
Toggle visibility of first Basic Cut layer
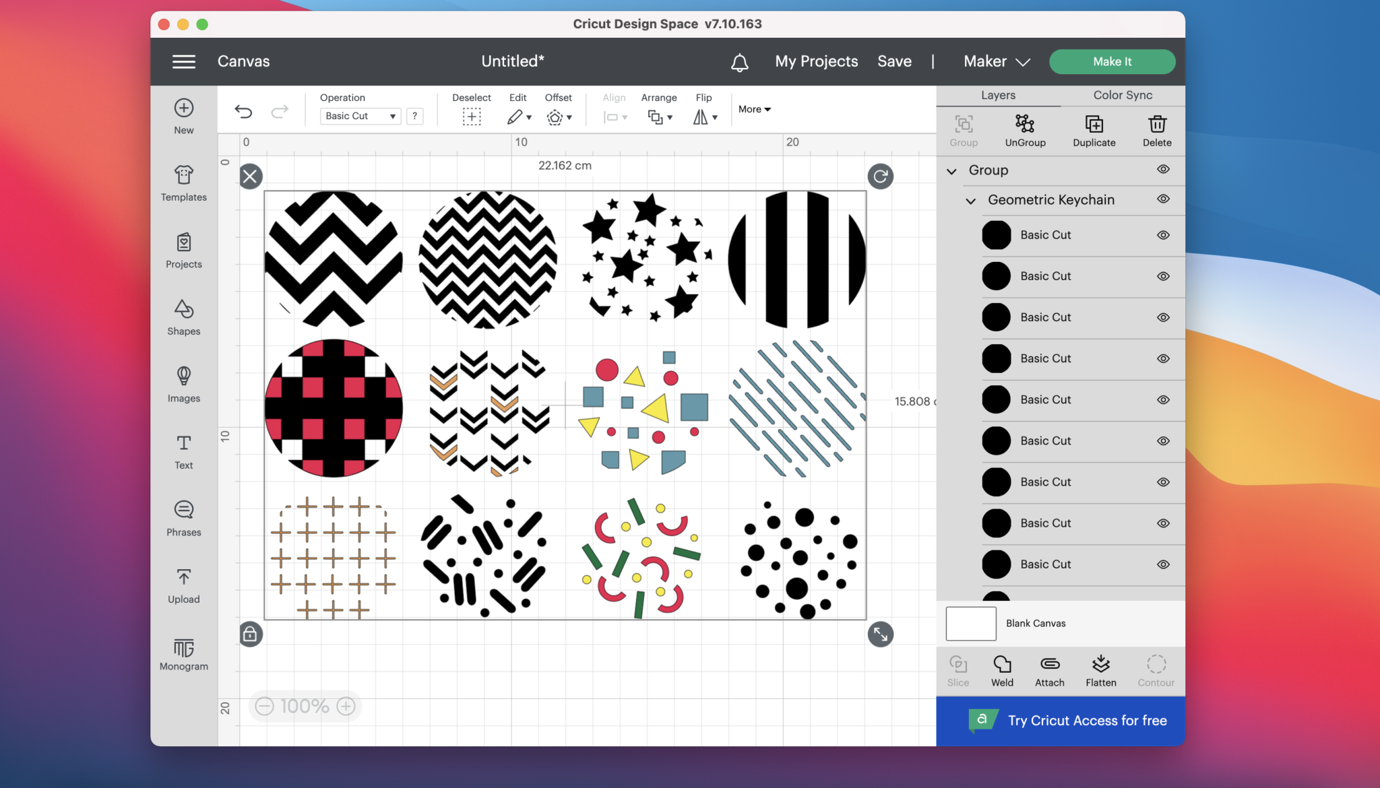pyautogui.click(x=1163, y=235)
